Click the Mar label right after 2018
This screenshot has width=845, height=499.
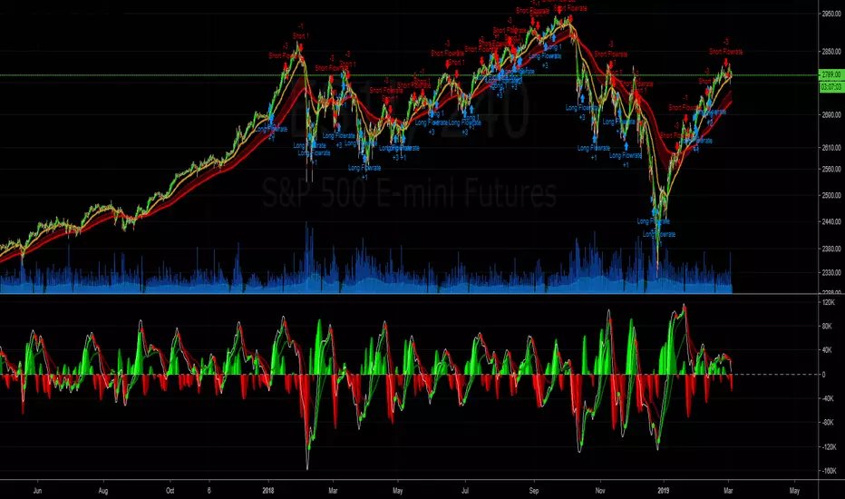(x=333, y=491)
